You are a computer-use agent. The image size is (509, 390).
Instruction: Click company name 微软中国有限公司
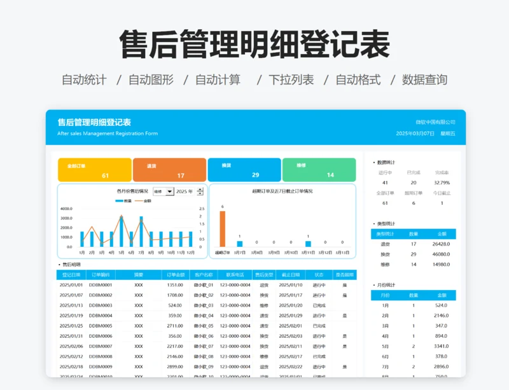tap(435, 122)
